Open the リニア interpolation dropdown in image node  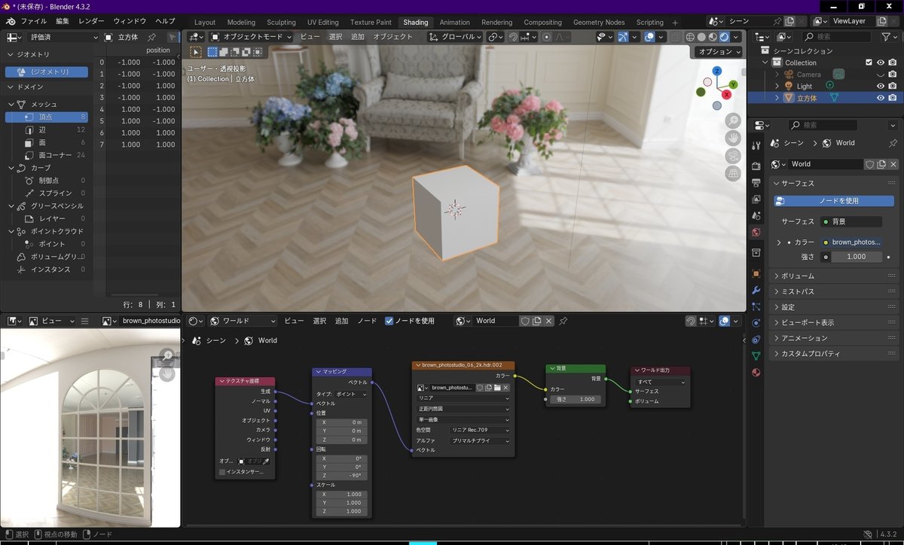tap(463, 397)
